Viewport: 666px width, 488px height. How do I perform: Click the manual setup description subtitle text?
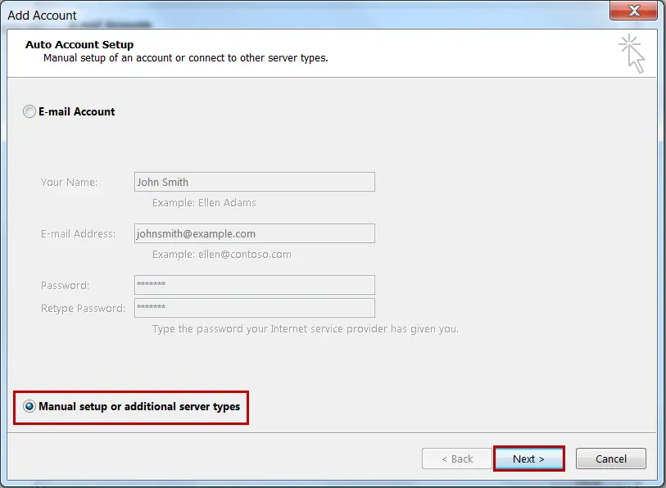185,58
